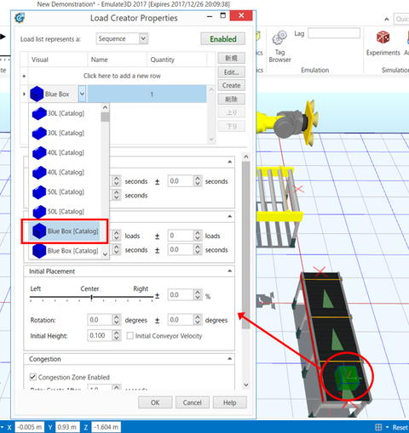Viewport: 409px width, 433px height.
Task: Click the Rotation variation degrees field
Action: pyautogui.click(x=181, y=320)
